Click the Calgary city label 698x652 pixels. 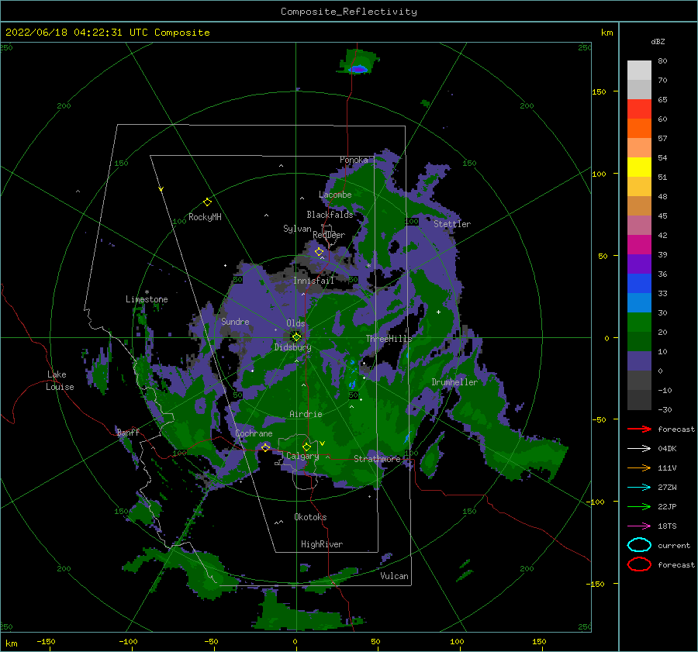coord(302,456)
